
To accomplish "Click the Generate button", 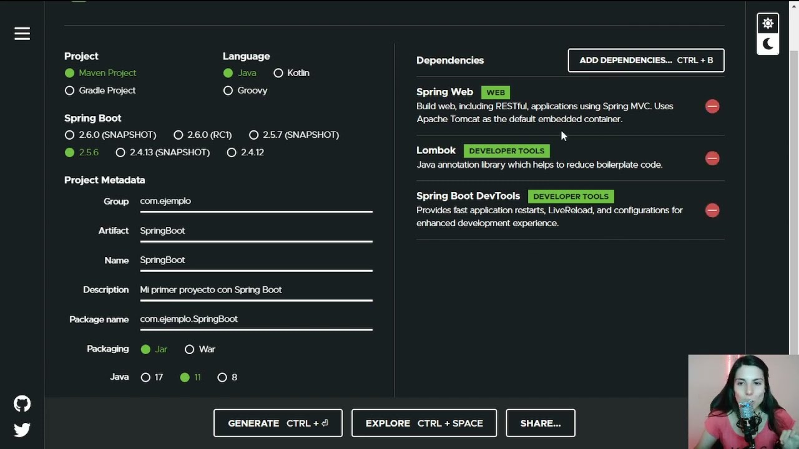I will 278,423.
